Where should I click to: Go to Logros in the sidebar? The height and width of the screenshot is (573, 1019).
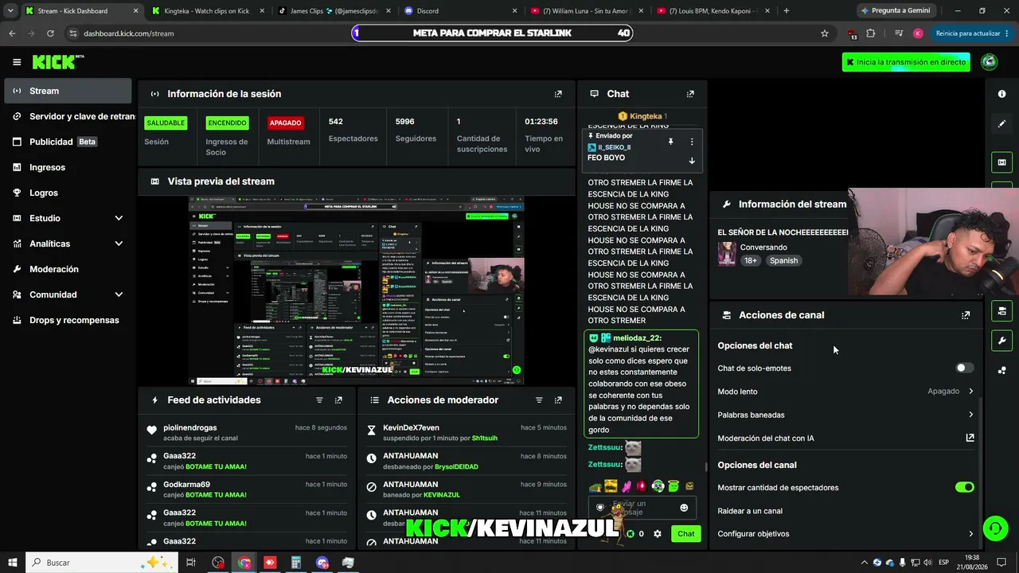(68, 193)
